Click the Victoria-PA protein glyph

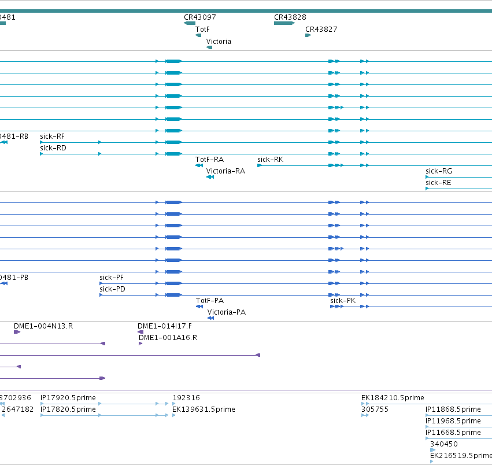tap(210, 318)
